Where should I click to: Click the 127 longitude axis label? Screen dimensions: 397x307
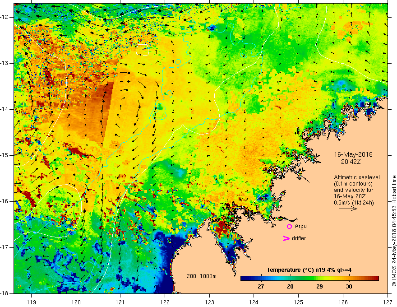point(388,302)
